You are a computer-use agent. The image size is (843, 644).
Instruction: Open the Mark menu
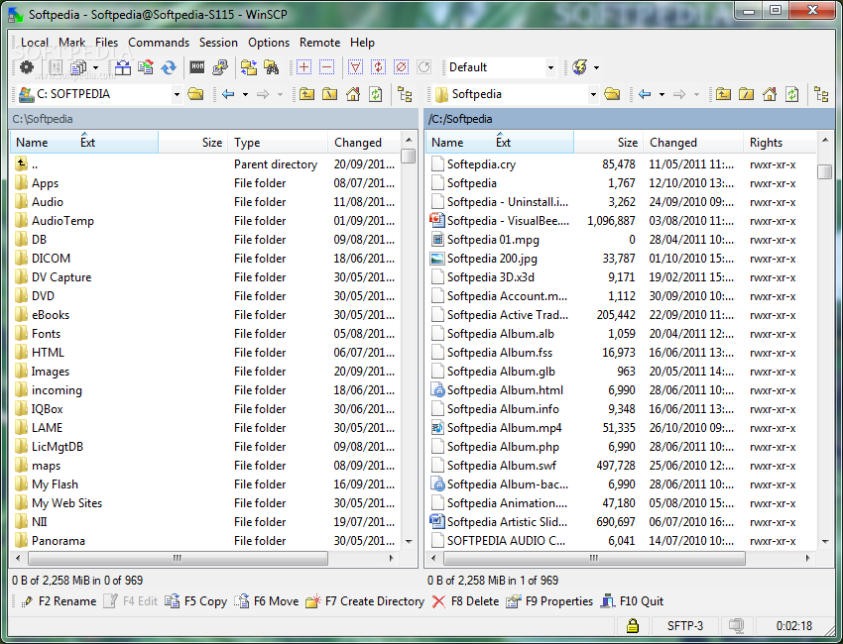71,43
